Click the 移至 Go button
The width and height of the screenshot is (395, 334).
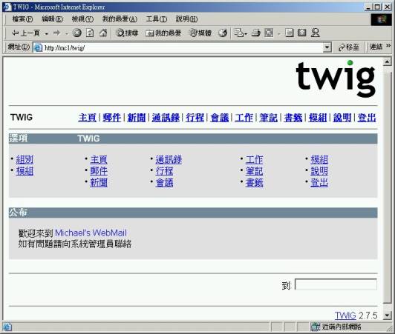coord(349,47)
